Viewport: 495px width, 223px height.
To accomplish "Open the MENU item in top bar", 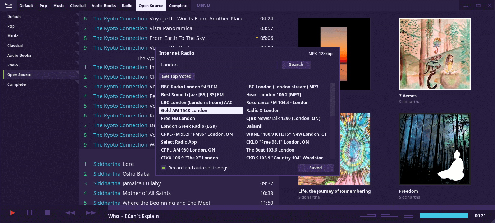I will click(x=203, y=6).
